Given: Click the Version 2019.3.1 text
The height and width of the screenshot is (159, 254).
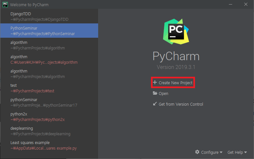Looking at the screenshot, I should pyautogui.click(x=176, y=67).
